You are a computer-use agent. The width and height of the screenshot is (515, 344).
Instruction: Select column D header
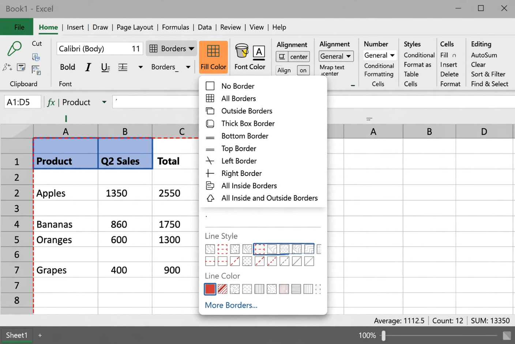[x=484, y=132]
